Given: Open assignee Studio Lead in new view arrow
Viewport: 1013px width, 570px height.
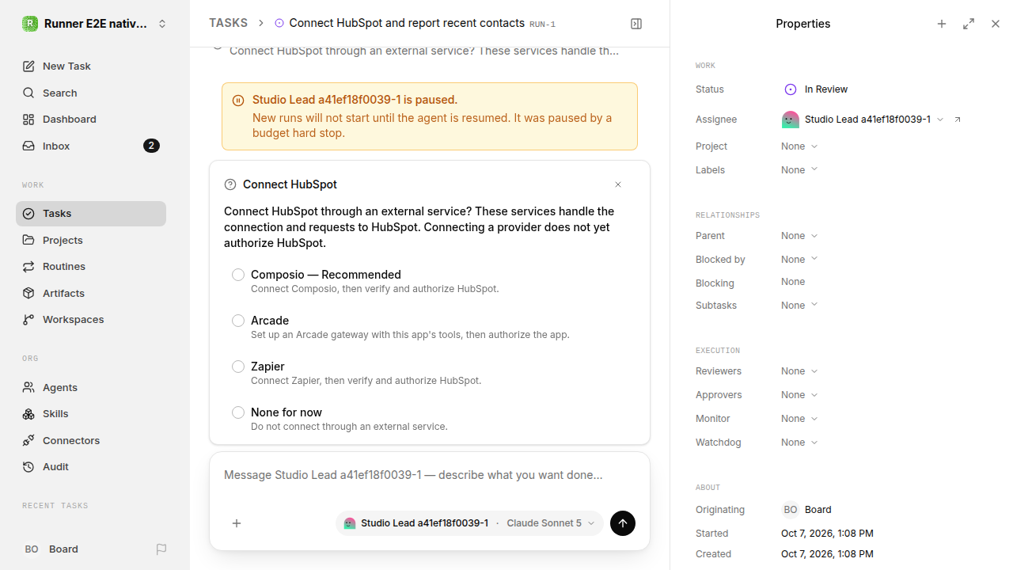Looking at the screenshot, I should click(x=958, y=120).
